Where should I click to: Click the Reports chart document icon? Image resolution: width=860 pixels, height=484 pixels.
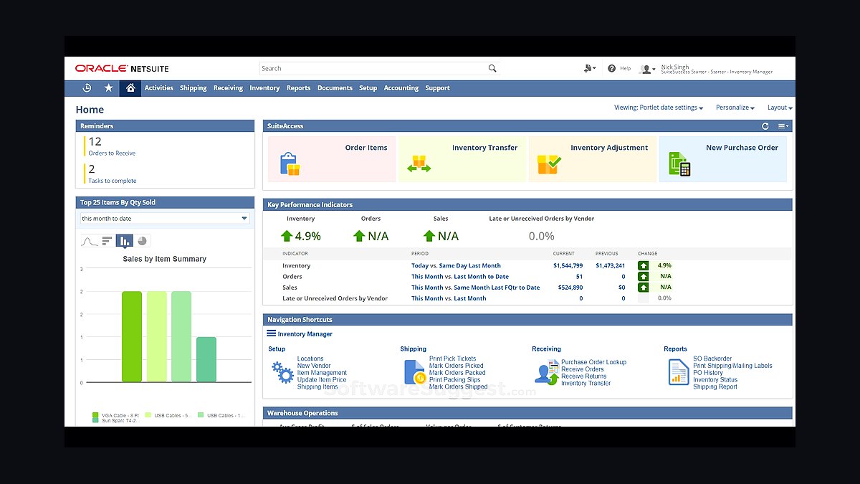pos(678,372)
